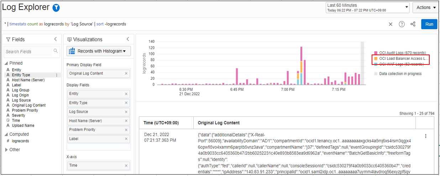
Task: Click the Data collection in progress legend
Action: pyautogui.click(x=400, y=74)
